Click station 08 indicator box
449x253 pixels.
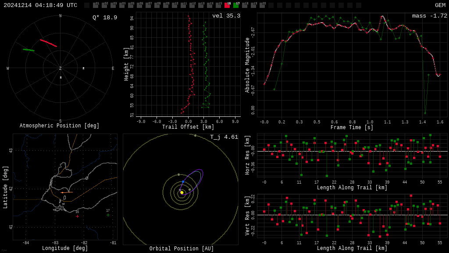(x=157, y=5)
